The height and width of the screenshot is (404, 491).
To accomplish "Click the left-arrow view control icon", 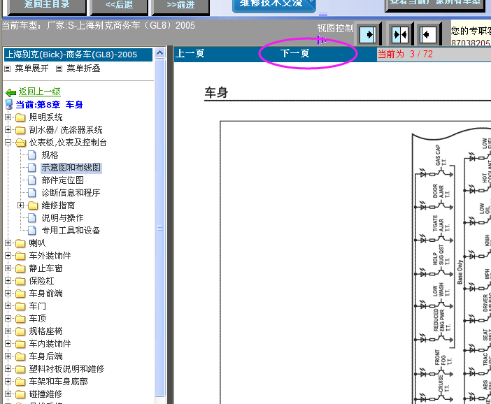I will pyautogui.click(x=428, y=34).
